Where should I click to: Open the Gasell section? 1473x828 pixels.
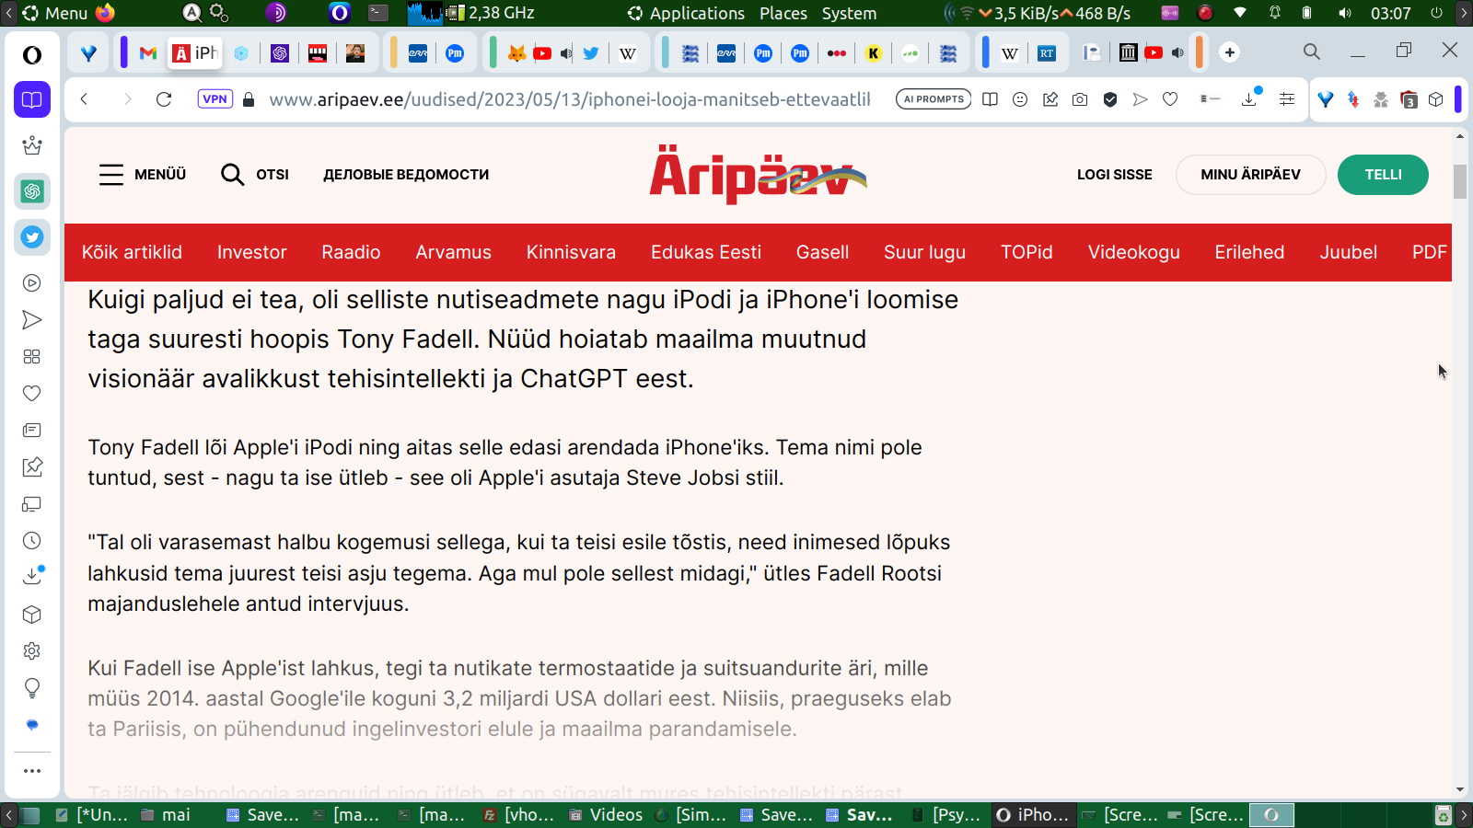pyautogui.click(x=823, y=252)
